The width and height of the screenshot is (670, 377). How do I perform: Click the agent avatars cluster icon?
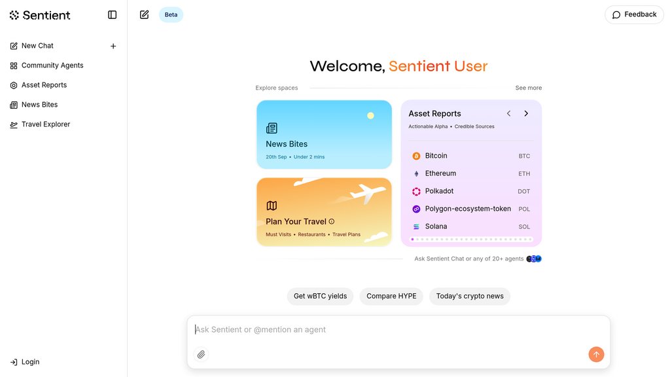(534, 259)
